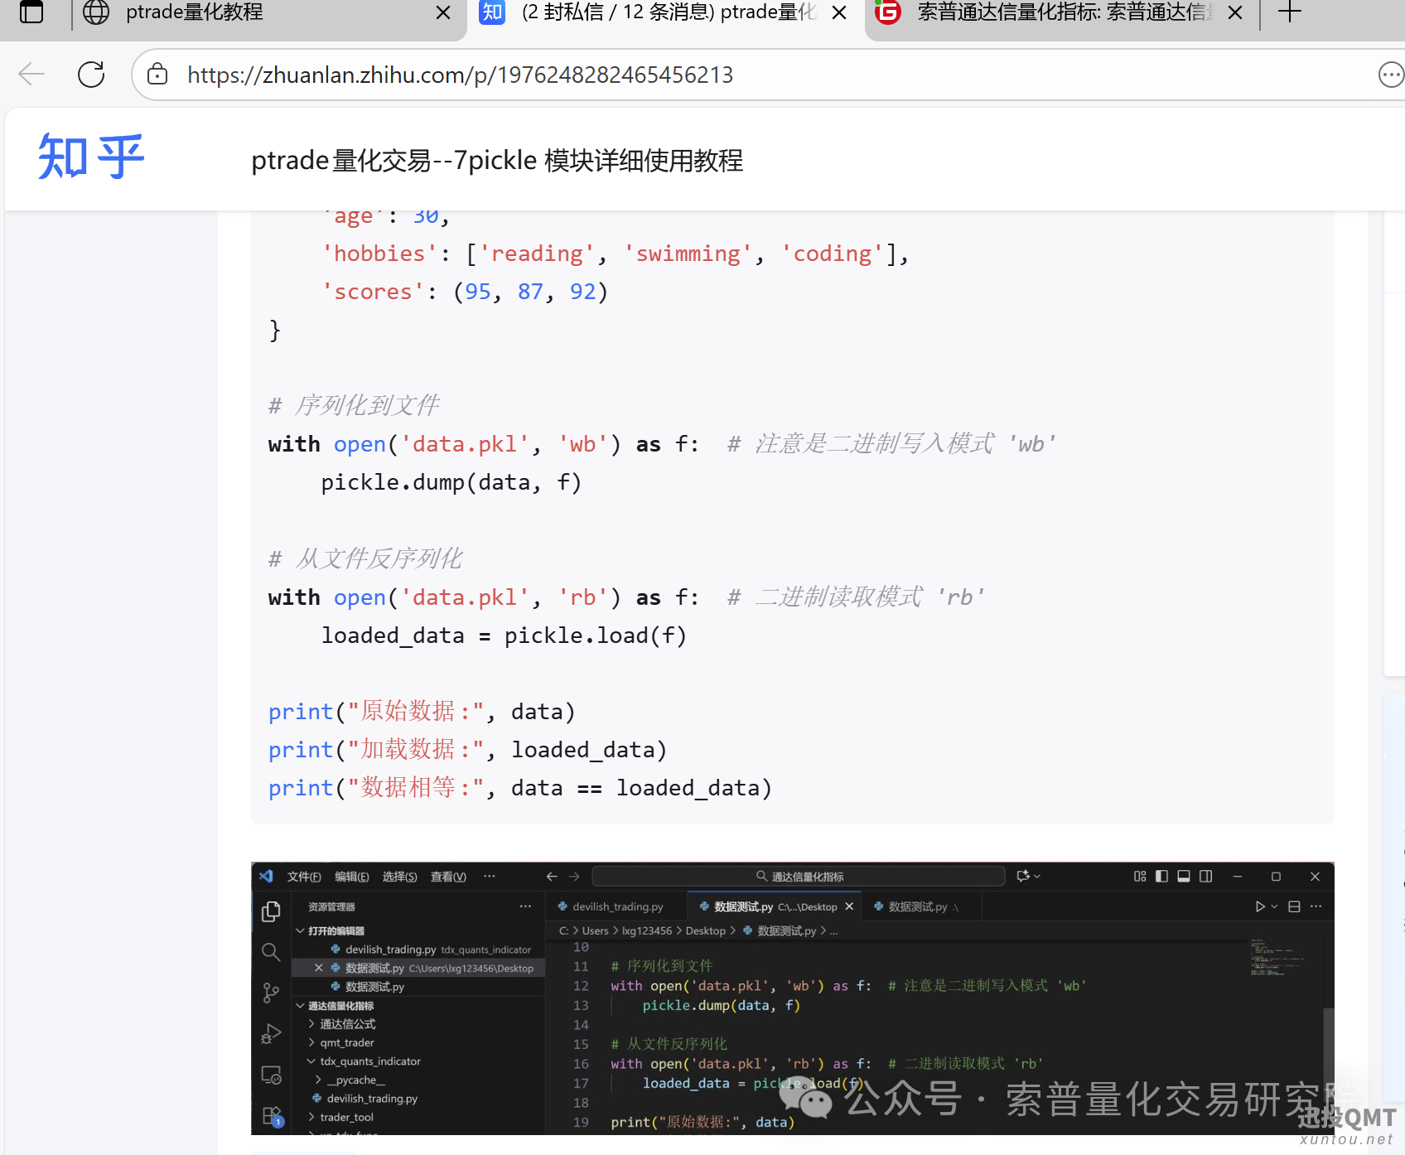Open the customize layout icon
Viewport: 1405px width, 1155px height.
(x=1141, y=877)
